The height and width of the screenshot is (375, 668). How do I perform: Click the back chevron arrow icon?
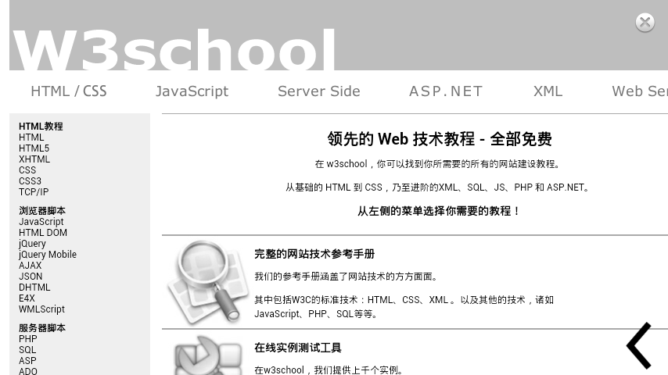pyautogui.click(x=638, y=345)
